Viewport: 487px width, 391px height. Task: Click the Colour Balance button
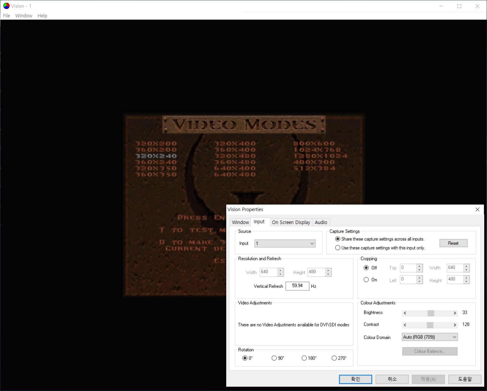coord(430,351)
